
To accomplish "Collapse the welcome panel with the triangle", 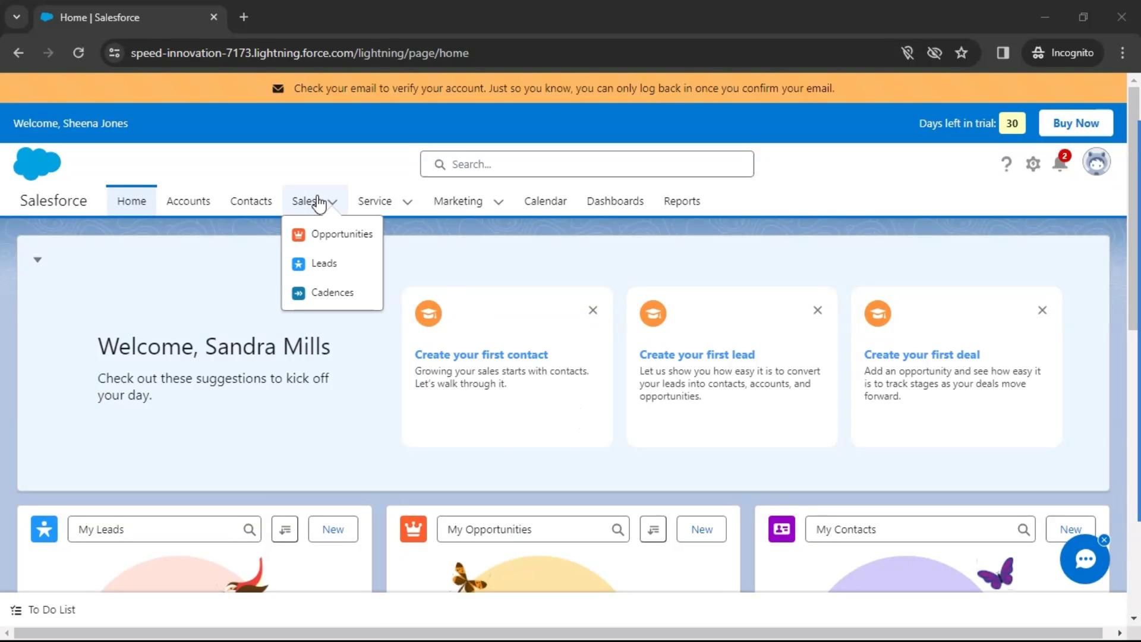I will [x=37, y=260].
